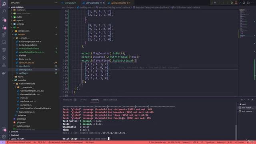Image resolution: width=256 pixels, height=144 pixels.
Task: Open Explorer more actions ellipsis
Action: [56, 3]
